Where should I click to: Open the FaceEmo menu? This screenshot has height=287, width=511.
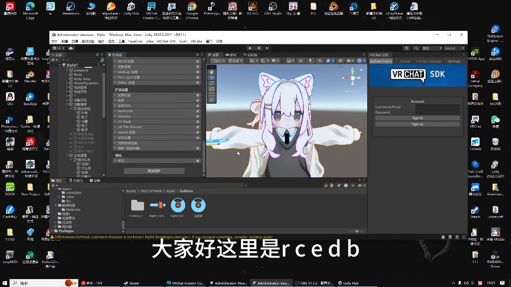coord(135,41)
